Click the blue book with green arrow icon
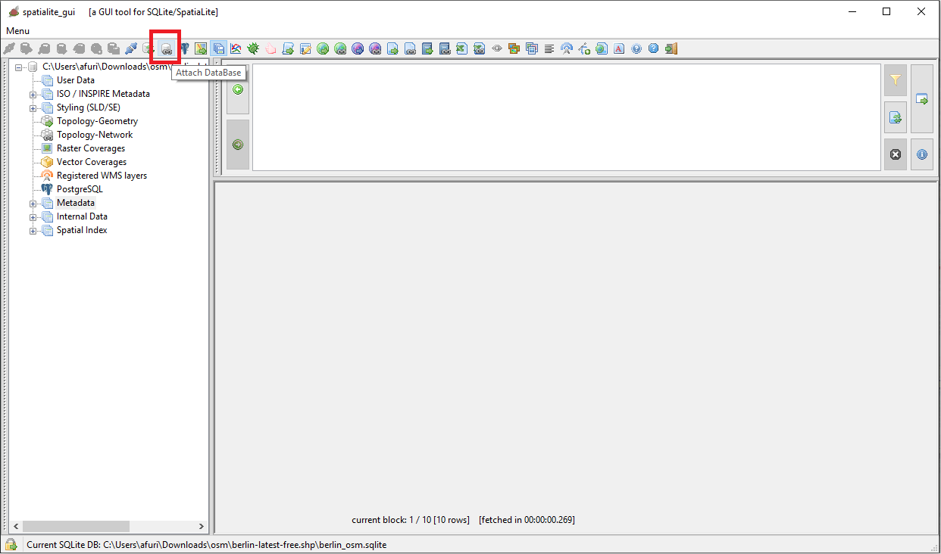Image resolution: width=941 pixels, height=554 pixels. click(x=427, y=48)
